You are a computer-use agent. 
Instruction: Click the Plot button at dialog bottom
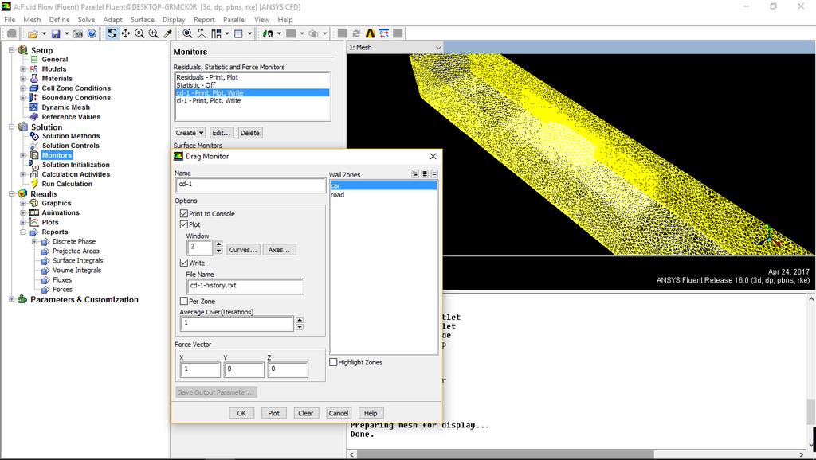(x=274, y=413)
